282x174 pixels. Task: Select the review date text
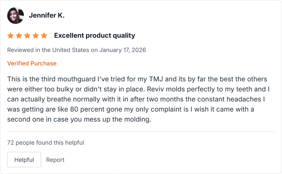(x=77, y=50)
